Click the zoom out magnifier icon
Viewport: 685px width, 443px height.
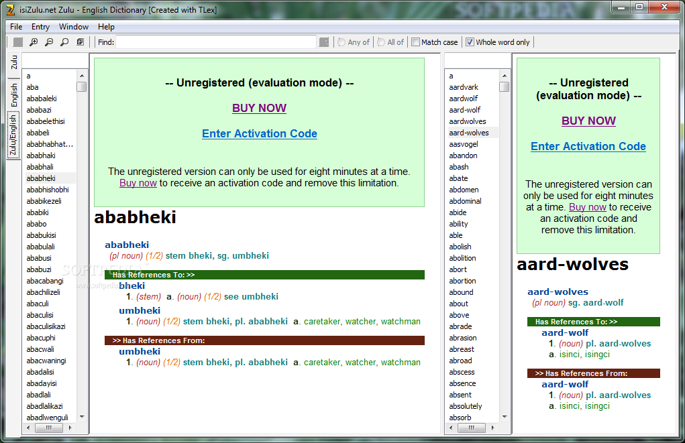49,42
